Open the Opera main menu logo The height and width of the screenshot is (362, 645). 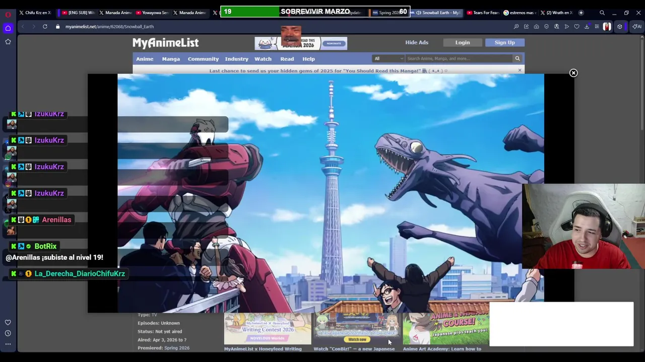coord(8,14)
